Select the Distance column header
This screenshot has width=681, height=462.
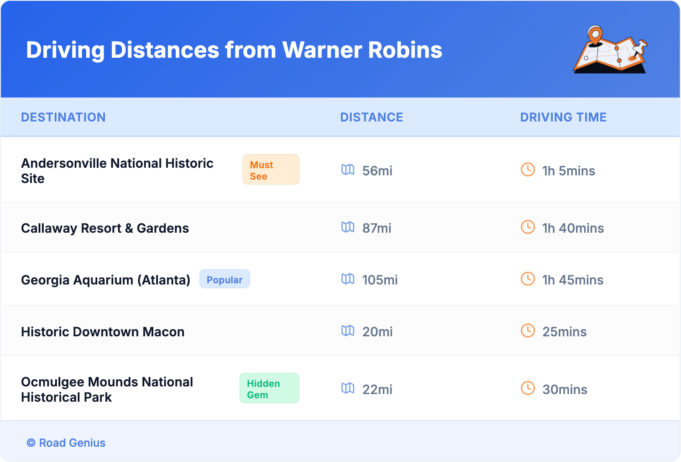pos(371,117)
